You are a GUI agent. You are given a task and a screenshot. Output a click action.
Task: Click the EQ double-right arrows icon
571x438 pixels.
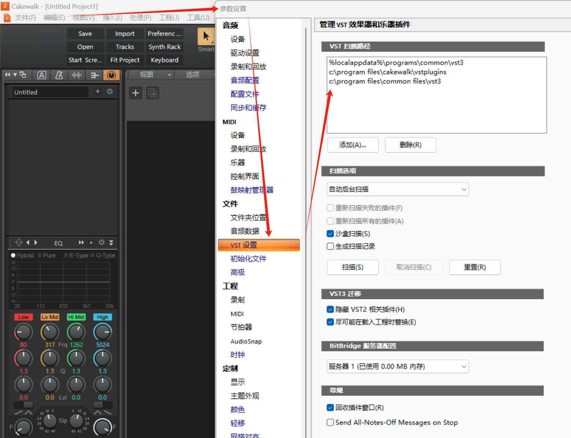[x=81, y=242]
